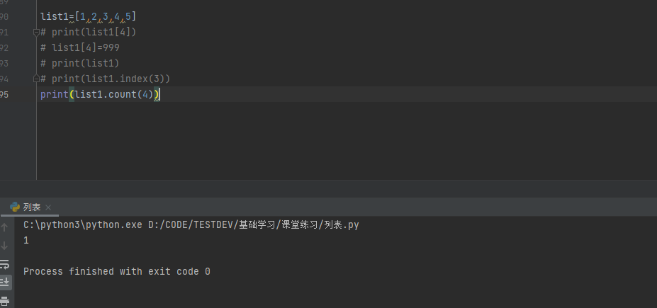This screenshot has width=657, height=308.
Task: Select the 列表 run tab
Action: tap(31, 207)
